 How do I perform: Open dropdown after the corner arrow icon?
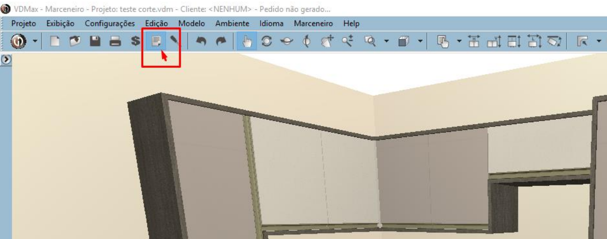coord(599,42)
